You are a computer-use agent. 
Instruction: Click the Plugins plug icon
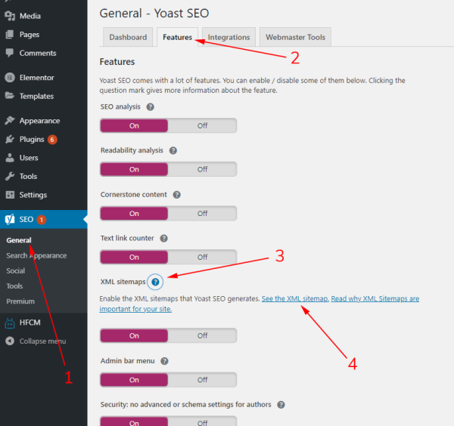10,139
